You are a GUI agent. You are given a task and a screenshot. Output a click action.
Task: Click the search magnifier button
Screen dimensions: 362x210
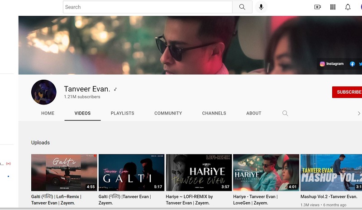(242, 7)
